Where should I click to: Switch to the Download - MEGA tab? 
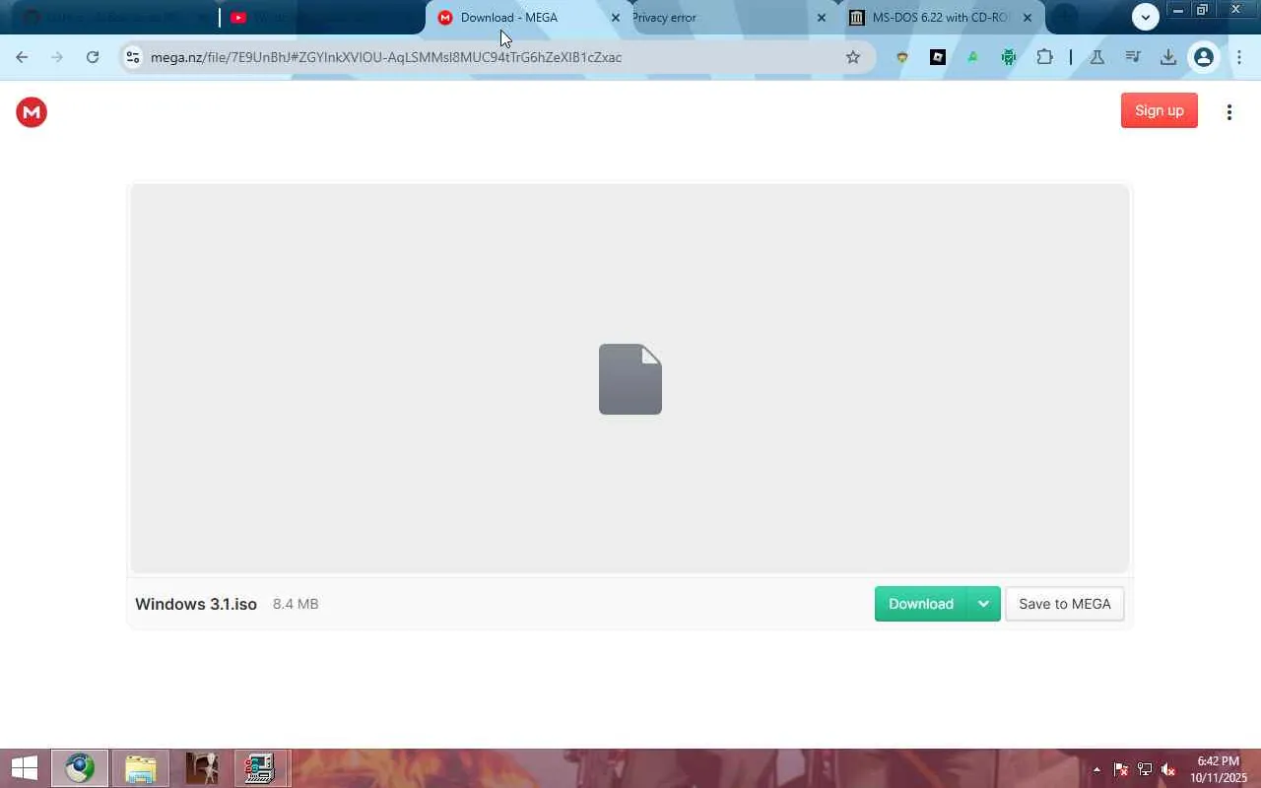coord(530,18)
